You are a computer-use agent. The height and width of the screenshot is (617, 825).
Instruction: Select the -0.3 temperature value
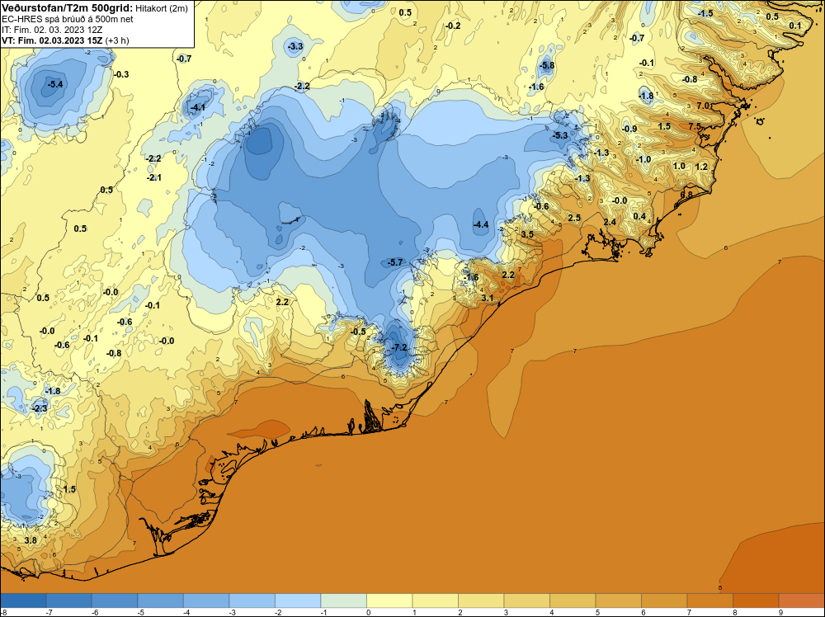click(121, 75)
